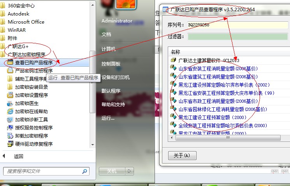Open Administrator user folder link
This screenshot has height=186, width=290.
[x=117, y=21]
